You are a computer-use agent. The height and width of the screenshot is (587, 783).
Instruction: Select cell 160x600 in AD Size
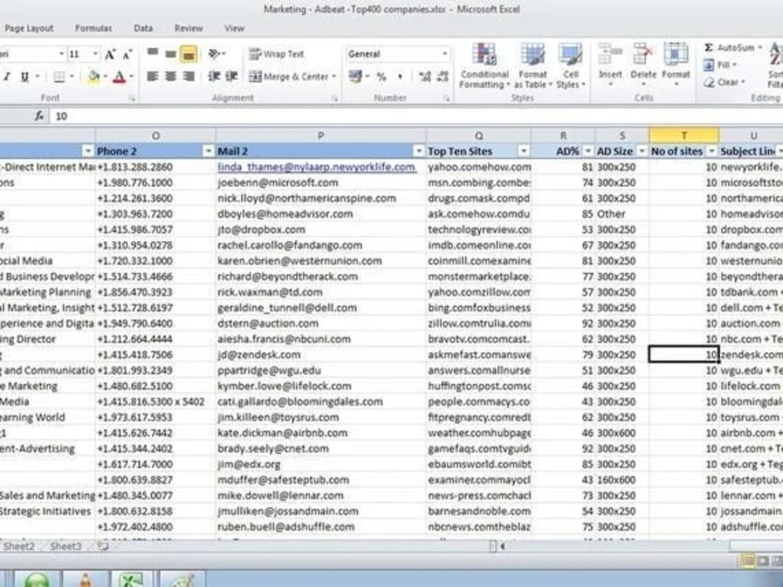coord(622,481)
